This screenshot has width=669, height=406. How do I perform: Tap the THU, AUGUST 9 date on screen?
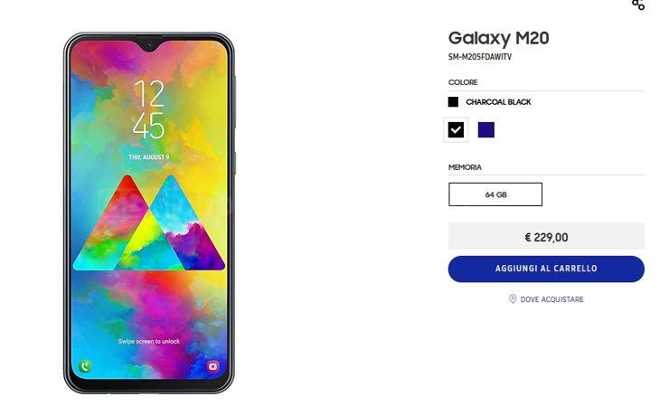point(149,157)
